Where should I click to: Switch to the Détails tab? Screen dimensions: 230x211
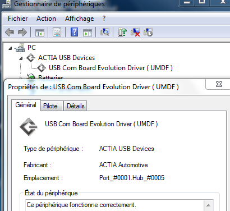[x=76, y=106]
